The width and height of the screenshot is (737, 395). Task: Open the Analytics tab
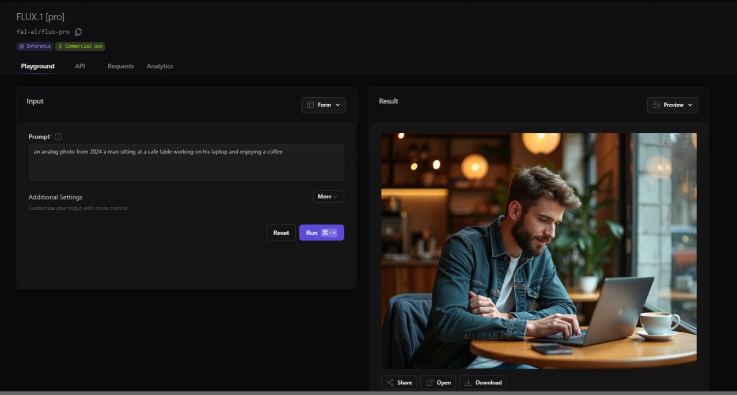pos(159,66)
